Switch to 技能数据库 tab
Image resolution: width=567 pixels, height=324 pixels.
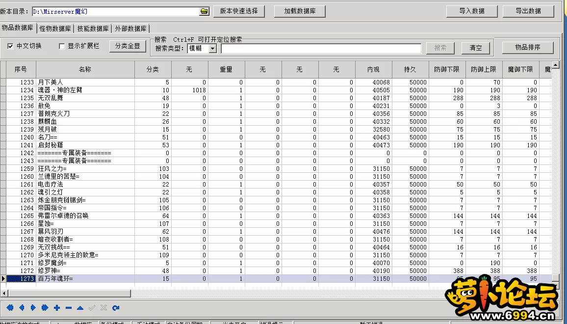point(93,28)
